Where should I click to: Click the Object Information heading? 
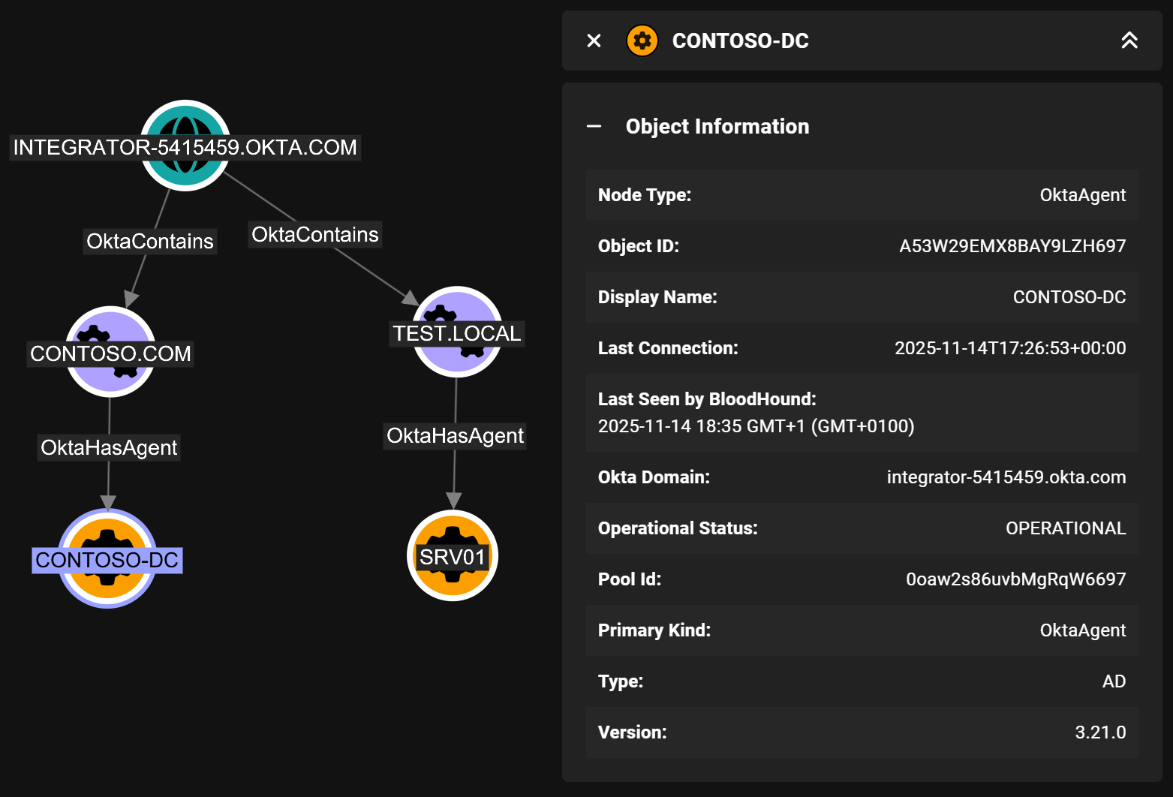point(717,126)
